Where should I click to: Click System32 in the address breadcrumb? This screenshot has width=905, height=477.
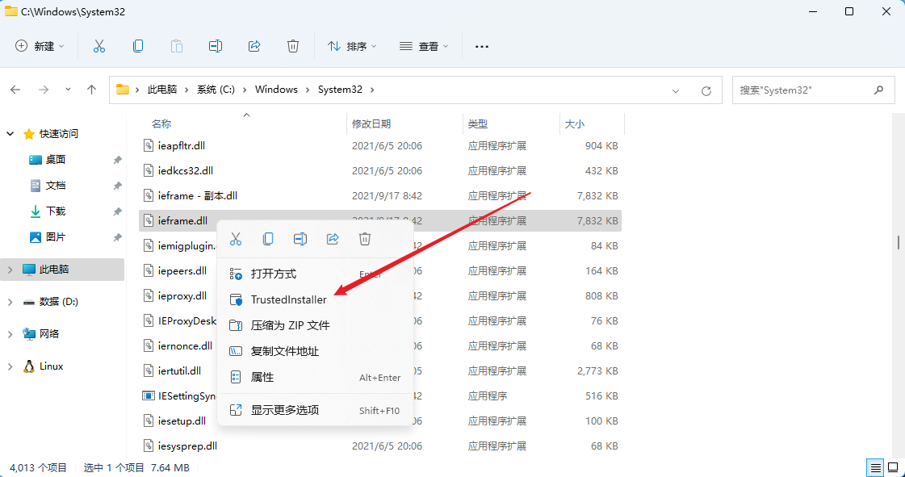tap(341, 90)
